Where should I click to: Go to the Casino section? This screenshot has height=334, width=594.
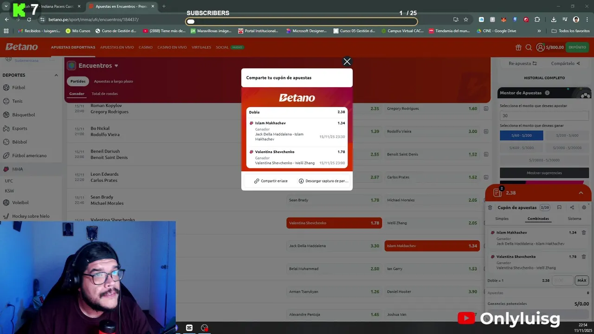point(145,47)
